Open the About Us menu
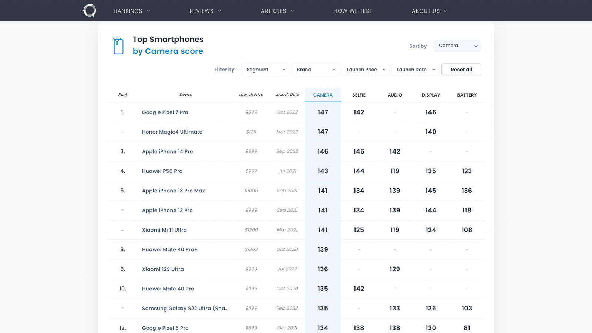Viewport: 592px width, 333px height. [430, 11]
